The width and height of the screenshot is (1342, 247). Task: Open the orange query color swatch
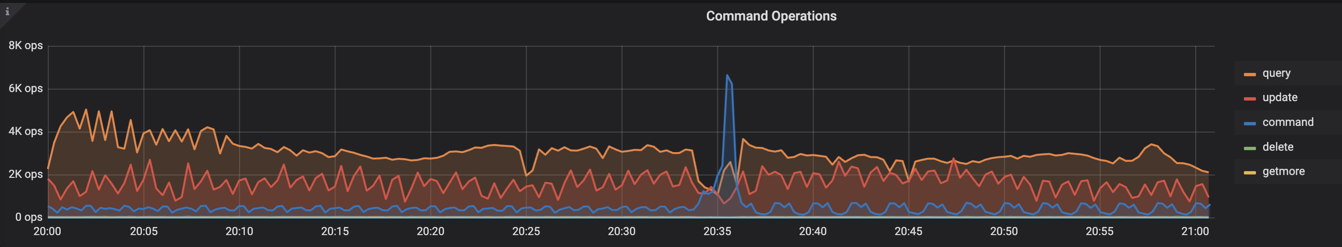coord(1249,74)
